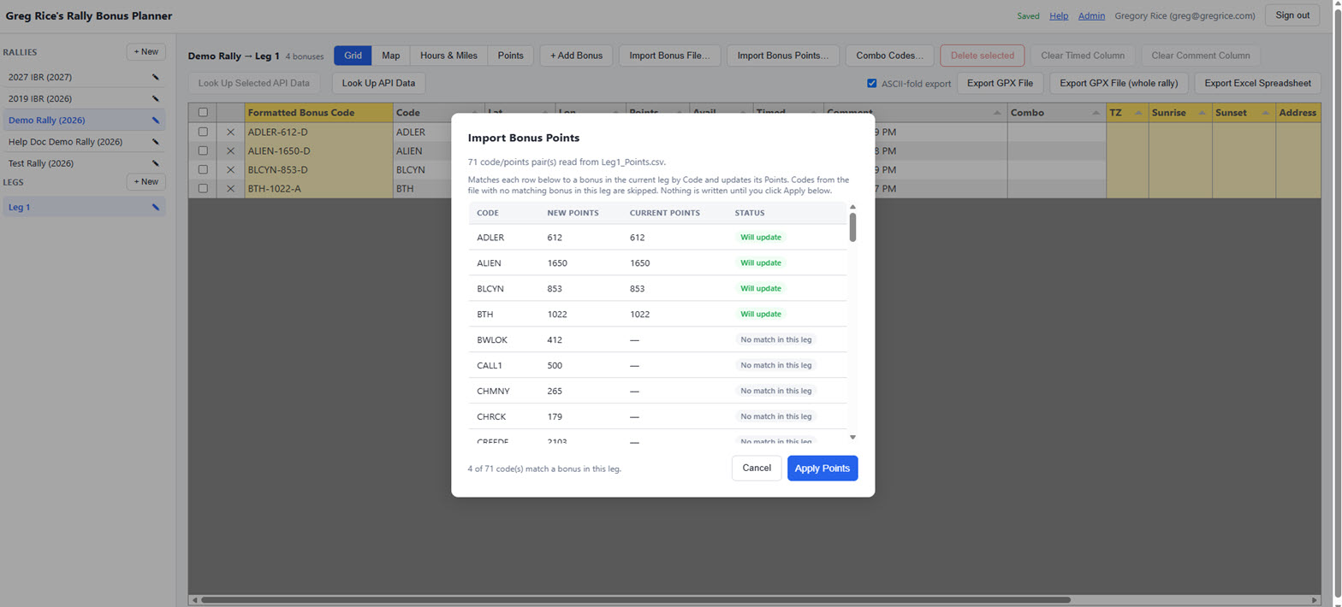Delete the BLCYN-853-D row with its X icon
Image resolution: width=1342 pixels, height=607 pixels.
tap(230, 170)
